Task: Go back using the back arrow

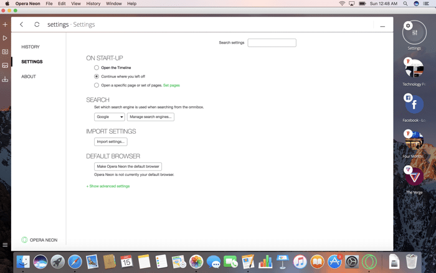Action: click(21, 24)
